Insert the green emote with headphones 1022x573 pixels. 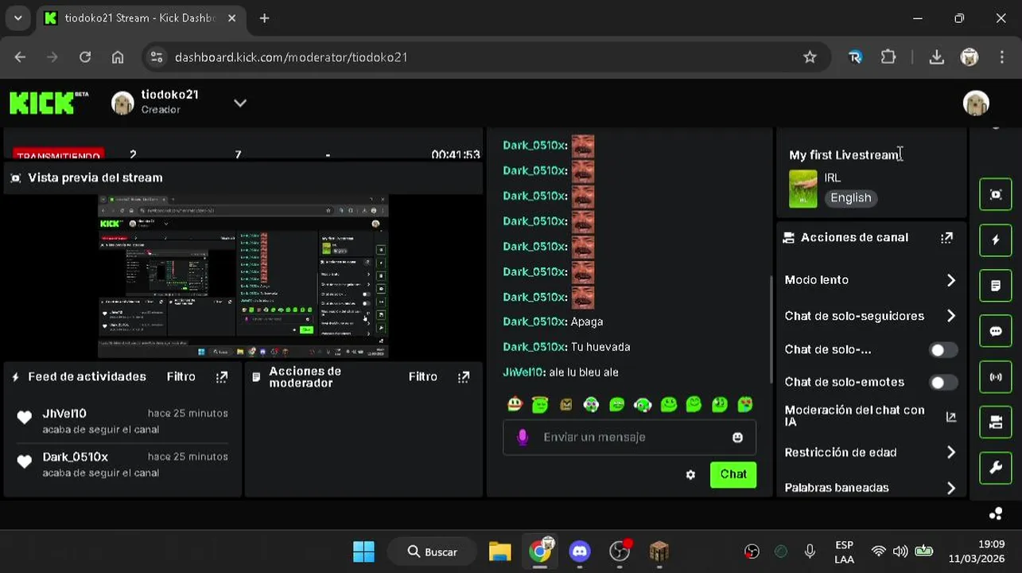click(643, 404)
